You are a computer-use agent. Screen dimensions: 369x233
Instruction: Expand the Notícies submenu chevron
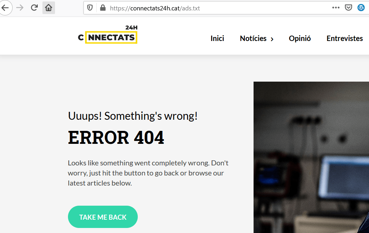click(272, 39)
